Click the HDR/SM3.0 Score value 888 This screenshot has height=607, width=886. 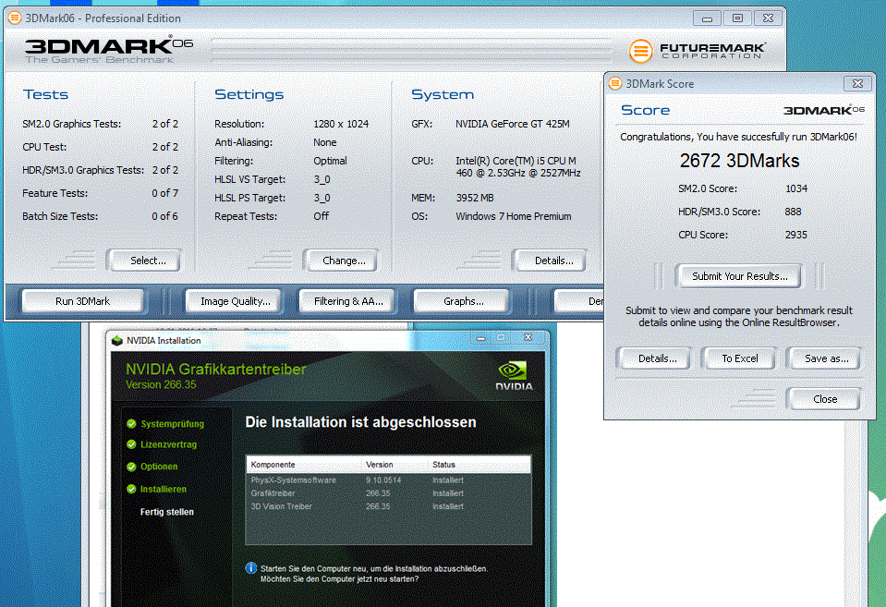[793, 212]
